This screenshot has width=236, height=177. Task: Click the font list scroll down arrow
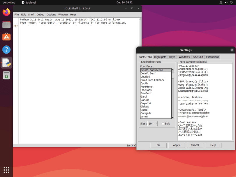(173, 118)
